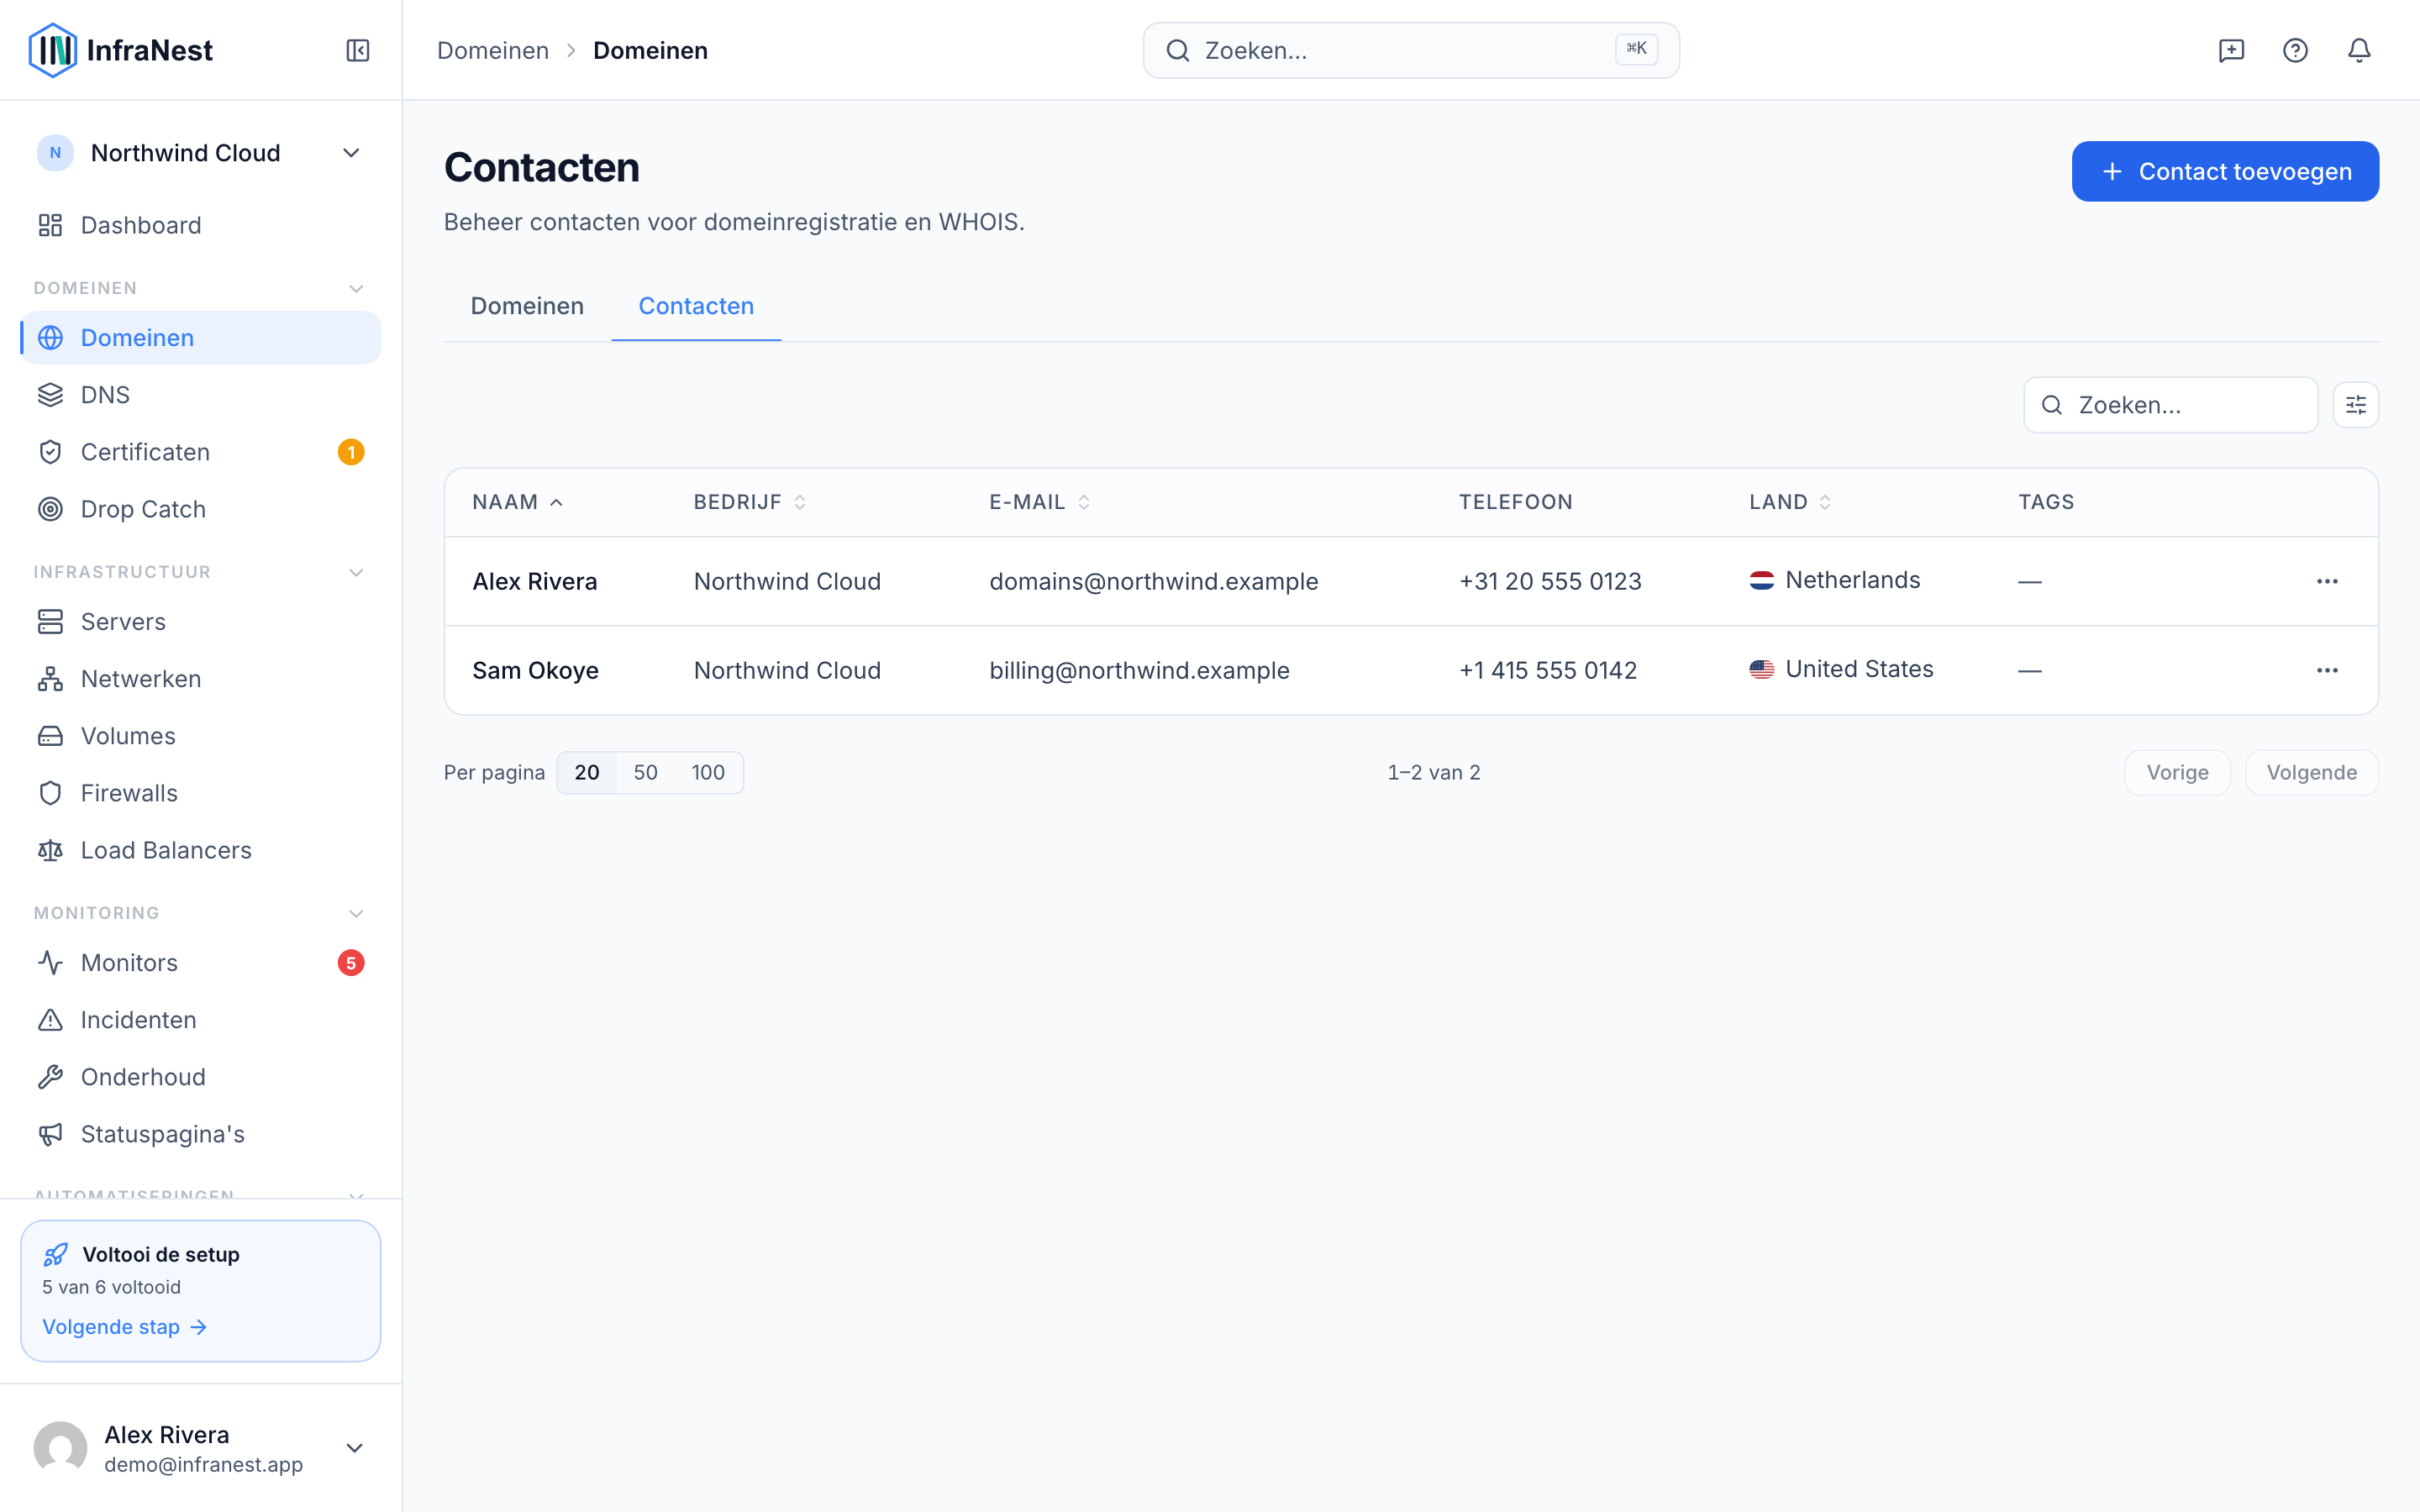Screen dimensions: 2420x1512
Task: Click the Servers icon
Action: point(50,622)
